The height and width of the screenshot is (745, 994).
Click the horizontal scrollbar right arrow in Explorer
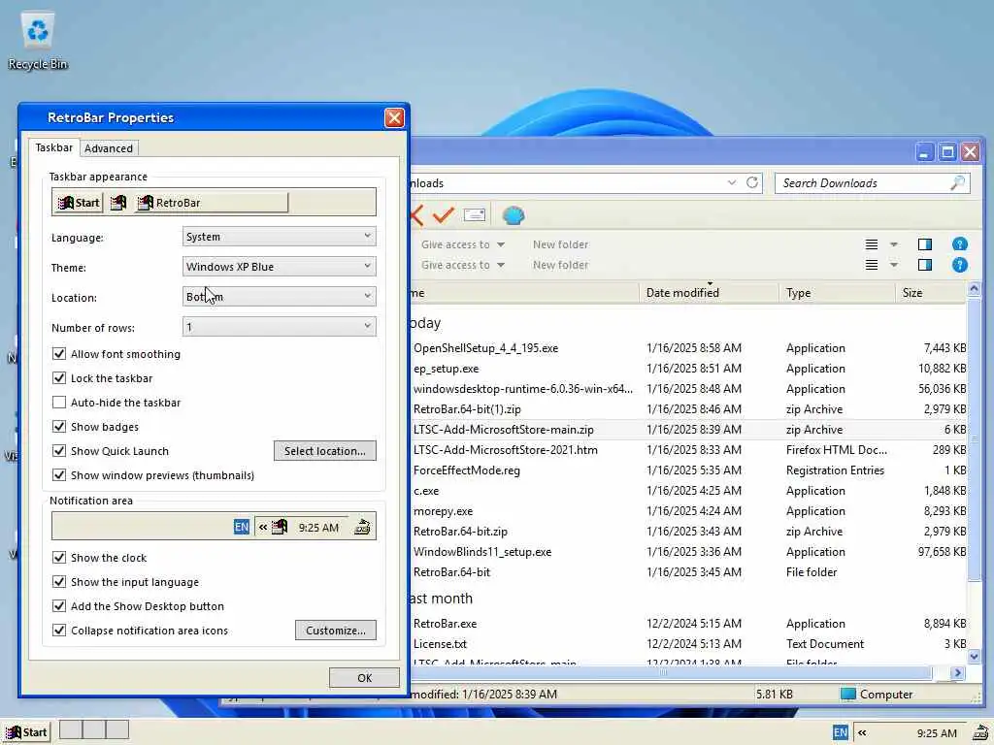[x=957, y=673]
